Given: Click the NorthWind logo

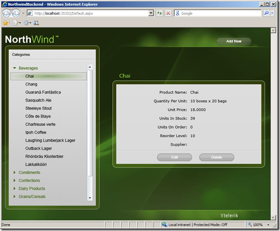Looking at the screenshot, I should [32, 39].
